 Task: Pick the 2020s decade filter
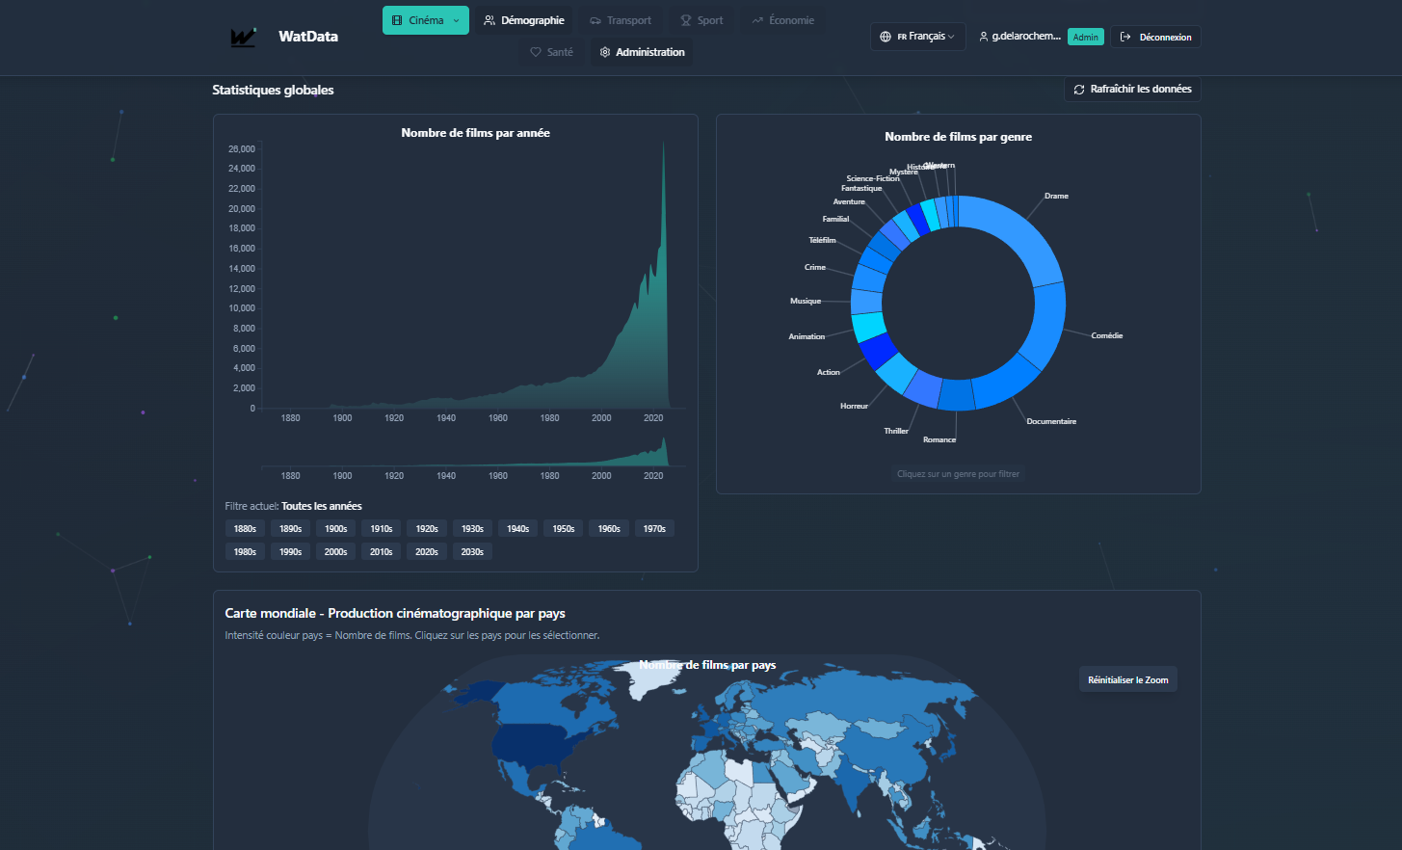point(427,551)
